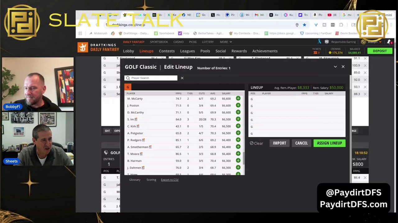Open the news note icon beside C. Kirk
398x223 pixels.
click(x=138, y=126)
